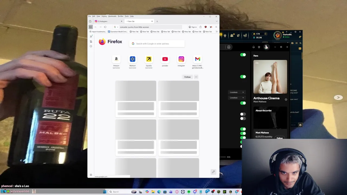
Task: Open the File menu in Firefox
Action: tap(89, 16)
